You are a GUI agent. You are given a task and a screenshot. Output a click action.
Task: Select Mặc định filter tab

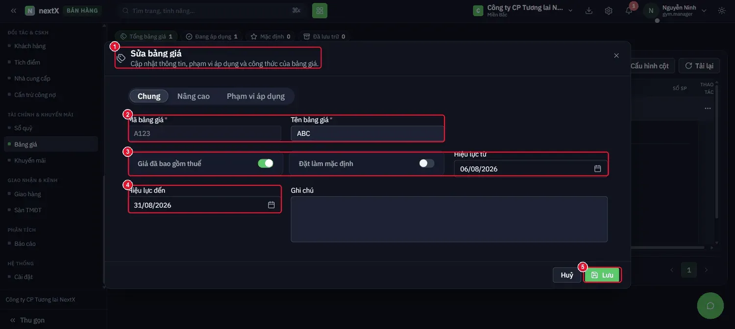(x=270, y=37)
